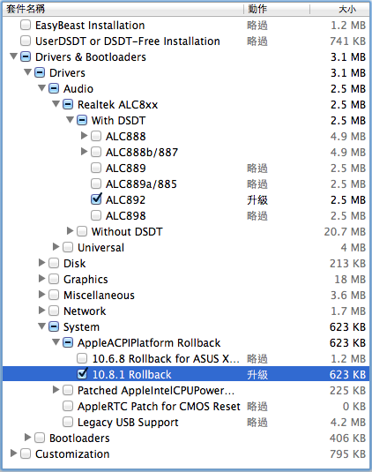Expand the Universal node

point(56,247)
